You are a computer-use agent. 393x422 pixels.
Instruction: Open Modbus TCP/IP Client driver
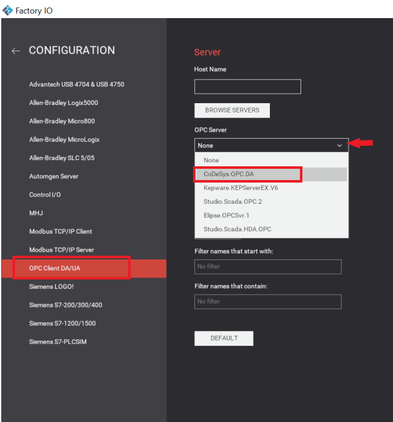click(61, 231)
